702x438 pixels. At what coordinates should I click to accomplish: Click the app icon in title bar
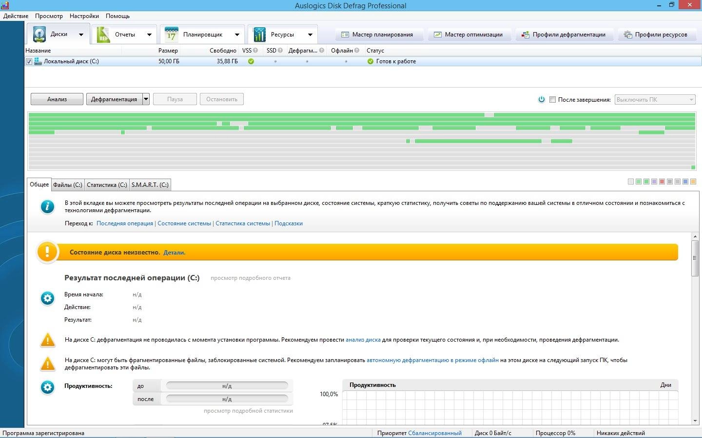(5, 5)
